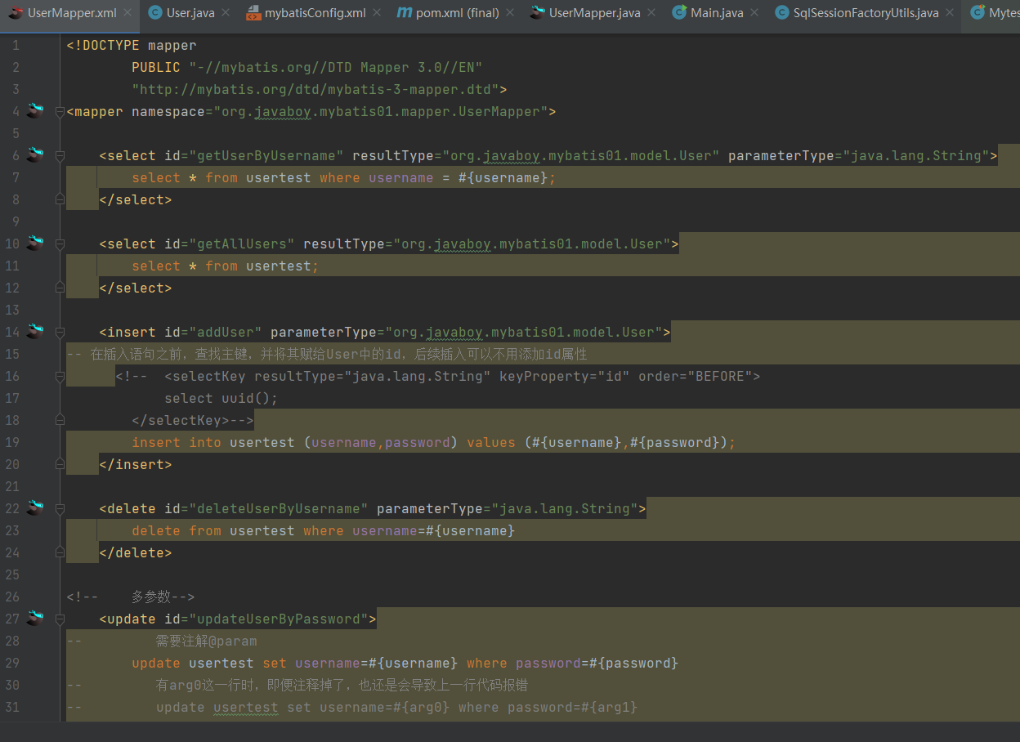Click the gutter navigation icon for addUser insert
Viewport: 1020px width, 742px height.
pos(34,332)
